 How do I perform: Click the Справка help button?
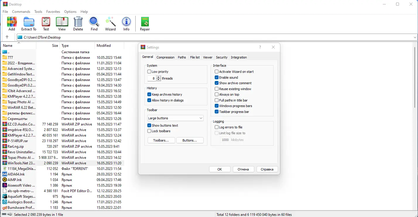click(x=267, y=169)
